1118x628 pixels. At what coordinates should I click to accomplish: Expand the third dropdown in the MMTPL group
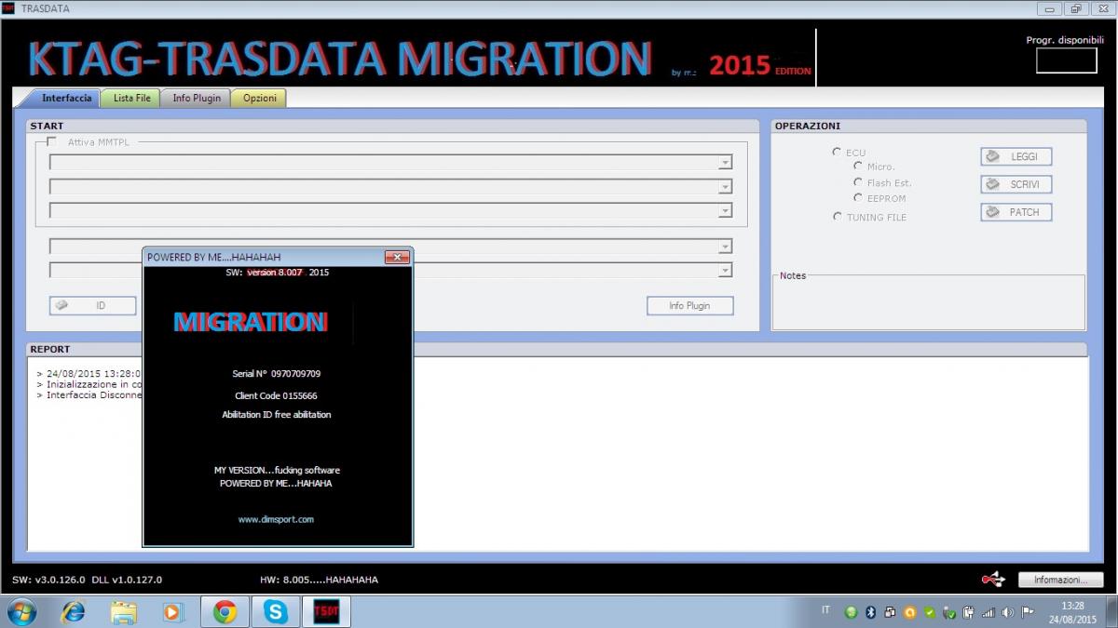point(725,211)
